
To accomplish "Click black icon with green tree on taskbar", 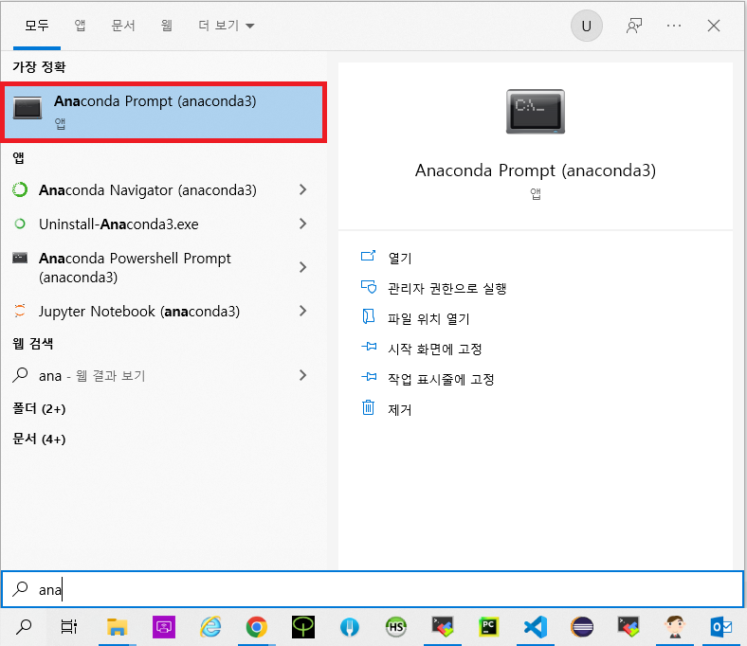I will [x=303, y=627].
